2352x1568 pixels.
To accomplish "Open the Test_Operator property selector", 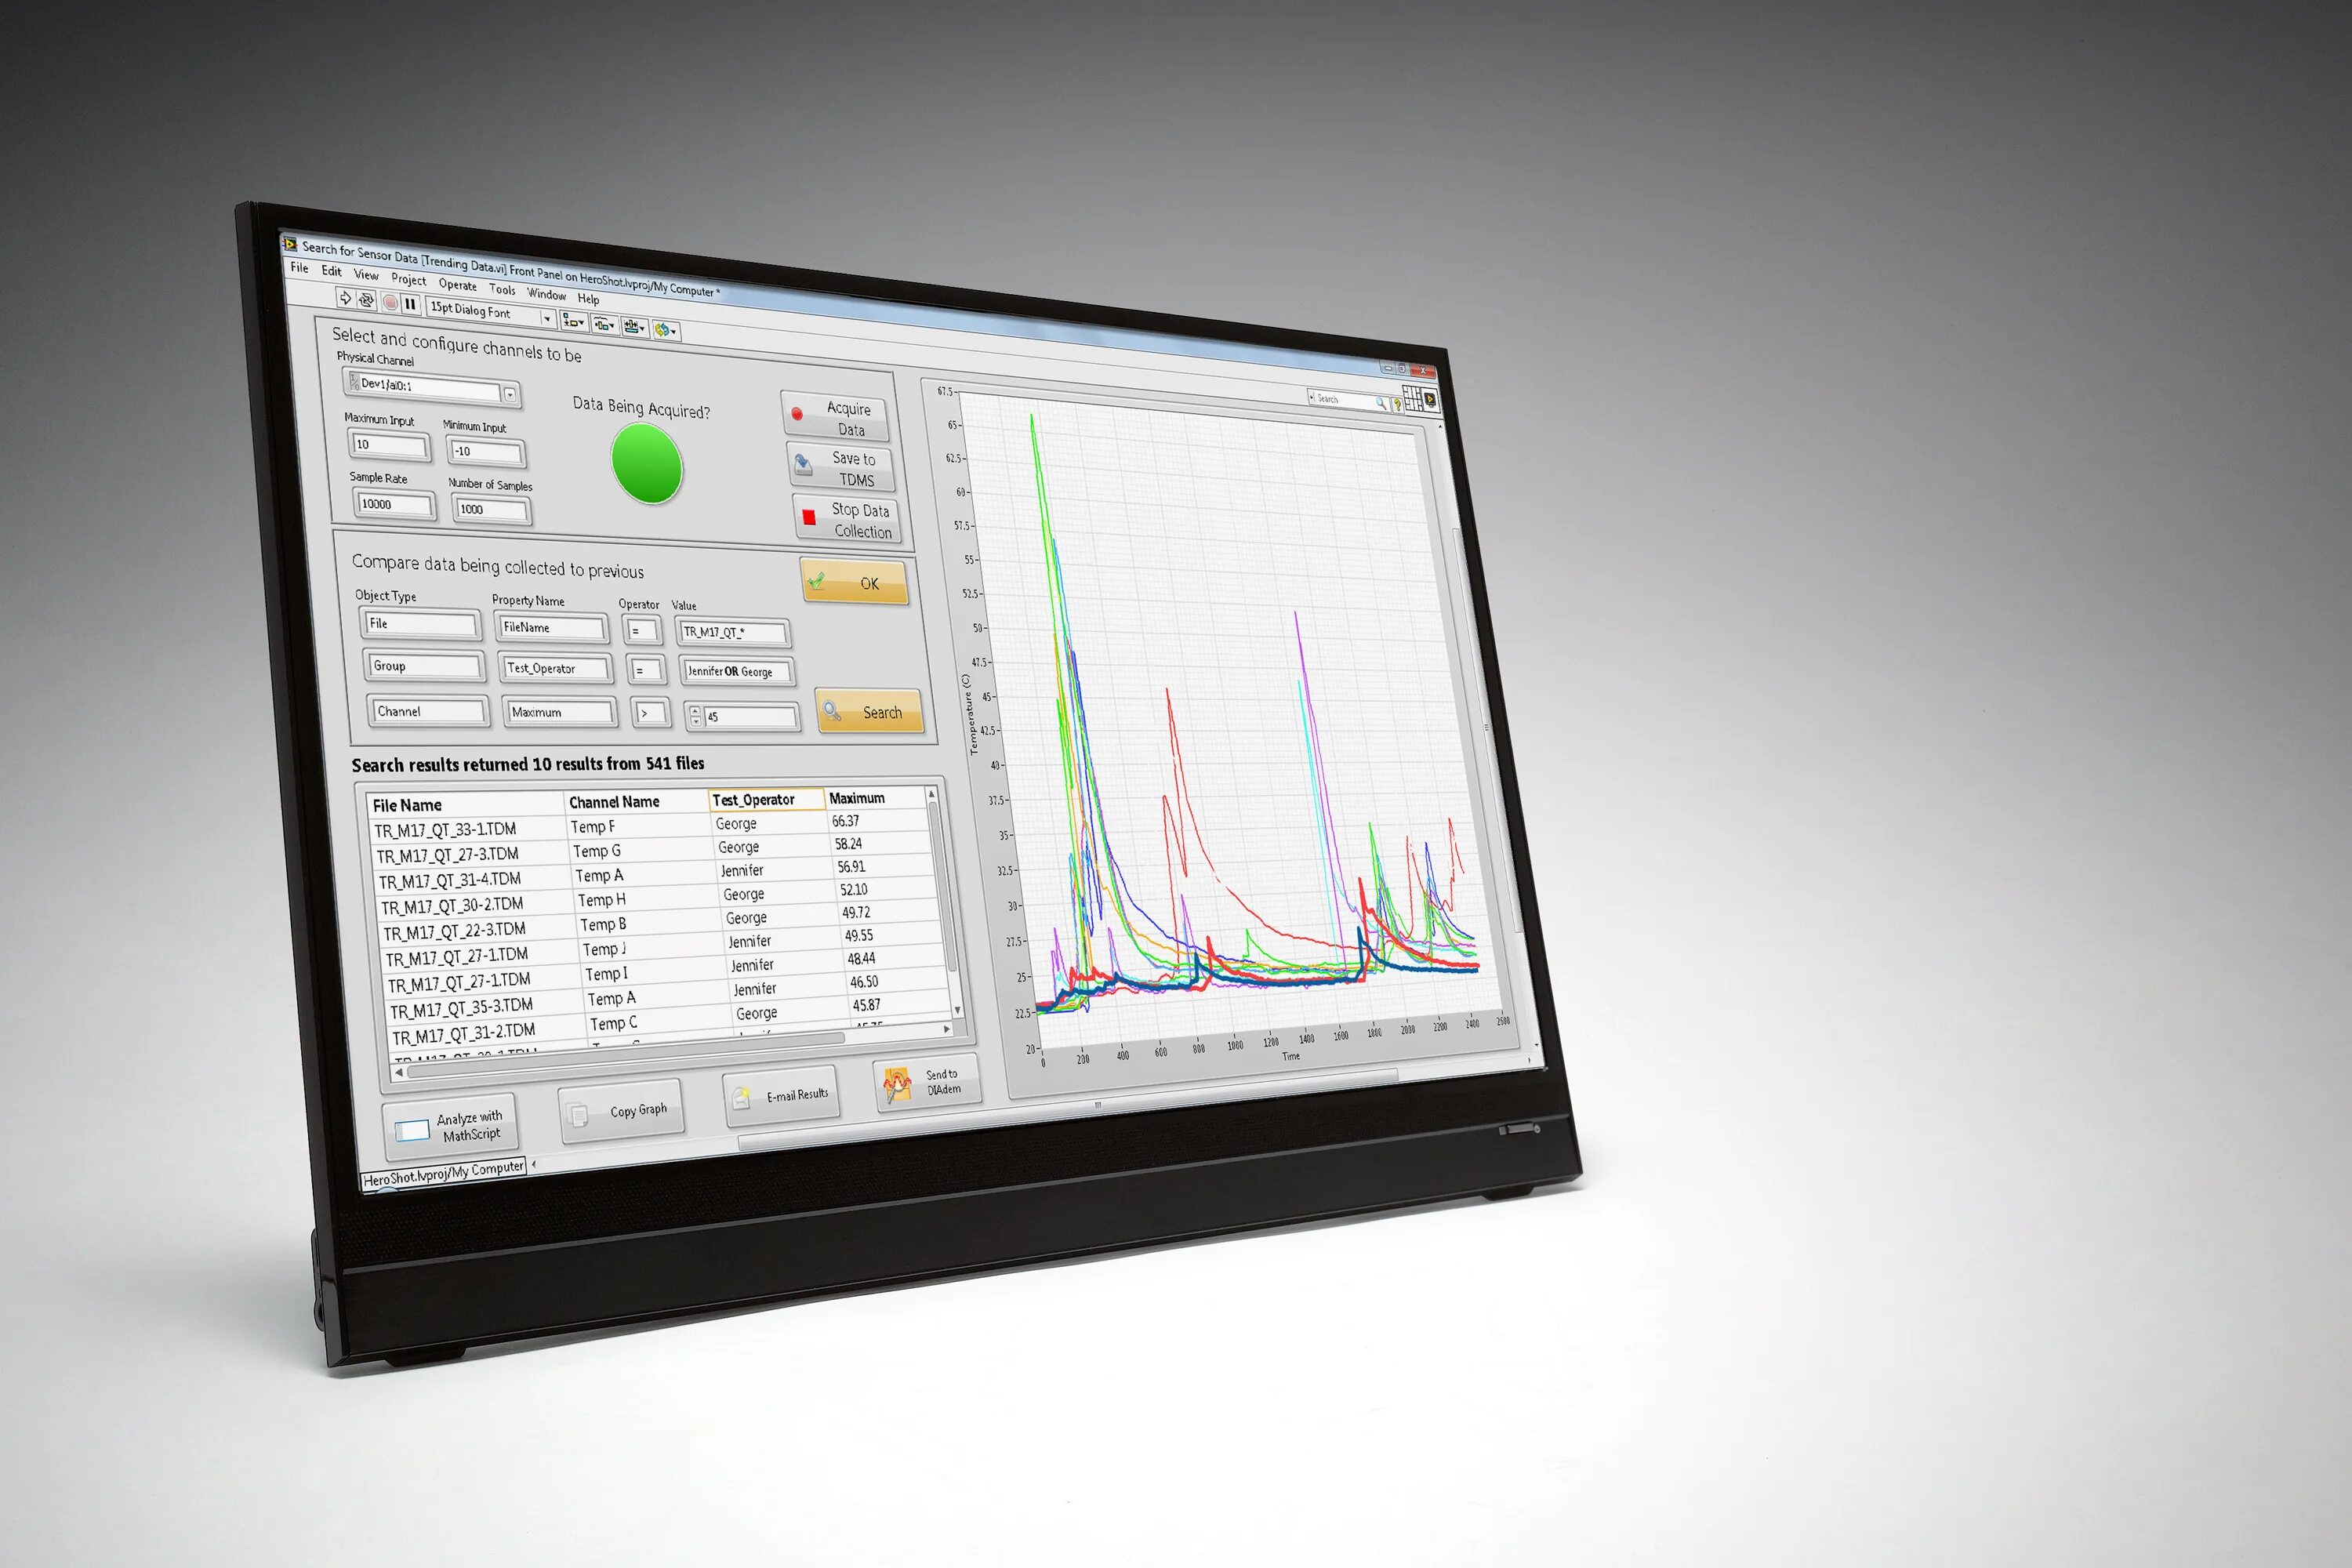I will pos(556,669).
